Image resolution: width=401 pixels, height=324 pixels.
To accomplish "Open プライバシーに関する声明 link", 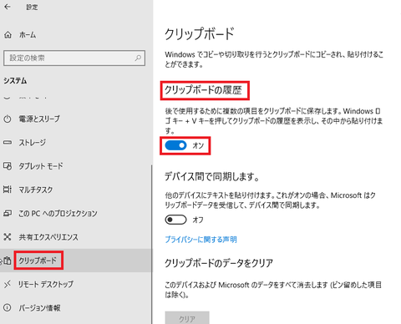I will (x=200, y=240).
